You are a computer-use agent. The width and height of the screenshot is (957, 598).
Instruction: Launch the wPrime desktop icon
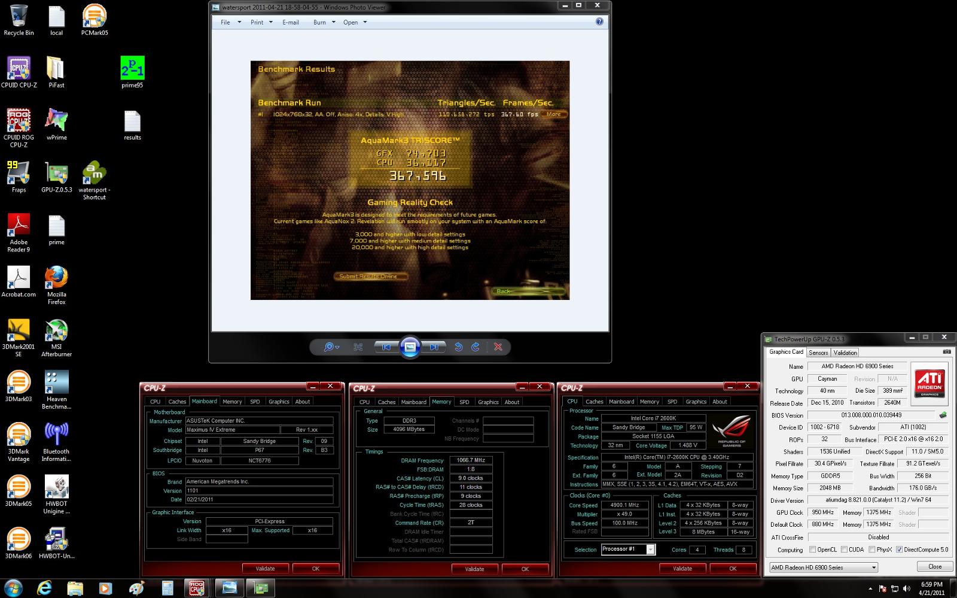point(56,125)
